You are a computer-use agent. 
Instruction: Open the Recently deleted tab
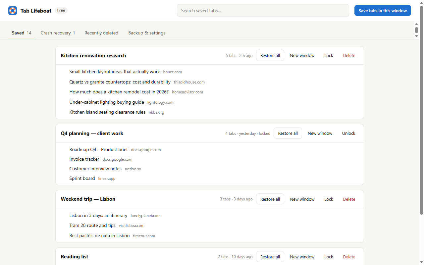(101, 33)
